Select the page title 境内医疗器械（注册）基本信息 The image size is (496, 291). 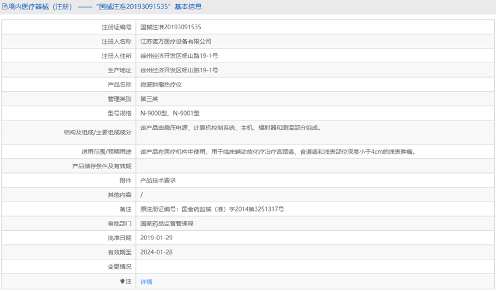click(105, 6)
